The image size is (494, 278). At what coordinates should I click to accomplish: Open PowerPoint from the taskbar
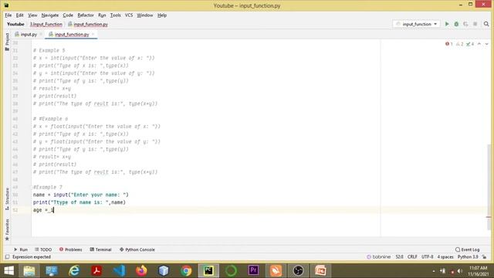(x=320, y=270)
